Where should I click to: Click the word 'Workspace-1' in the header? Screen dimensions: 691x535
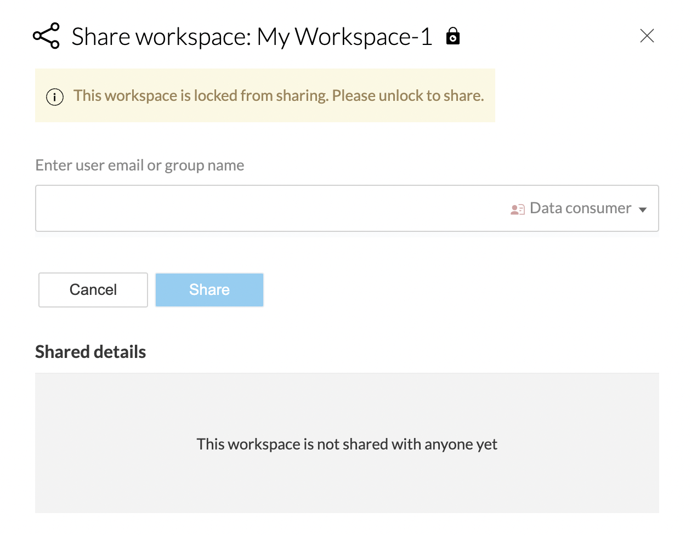[364, 37]
